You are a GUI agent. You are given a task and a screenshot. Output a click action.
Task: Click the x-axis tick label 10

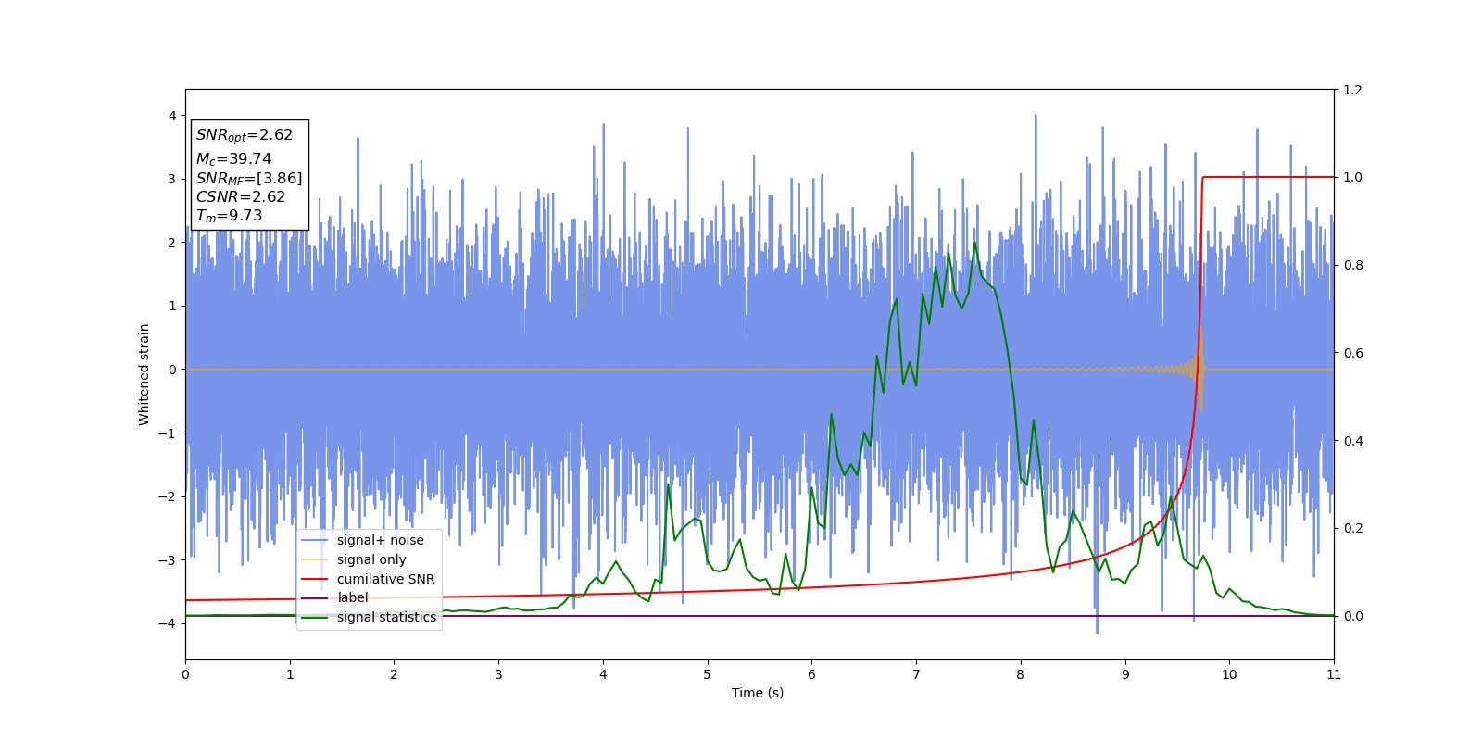(1229, 674)
